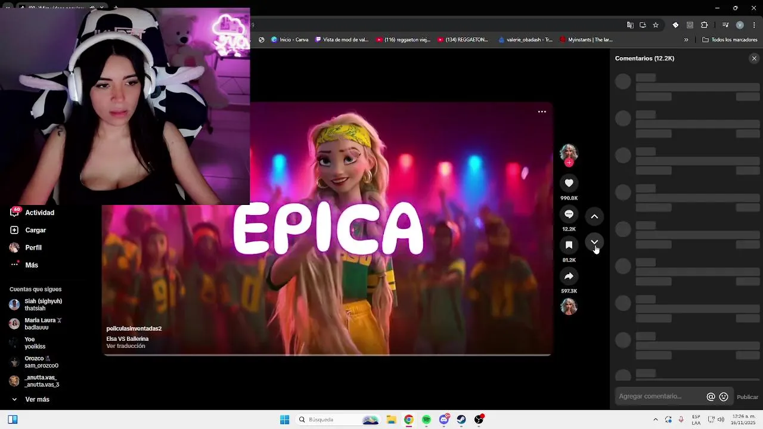Image resolution: width=763 pixels, height=429 pixels.
Task: Click the Publicar button
Action: 748,397
